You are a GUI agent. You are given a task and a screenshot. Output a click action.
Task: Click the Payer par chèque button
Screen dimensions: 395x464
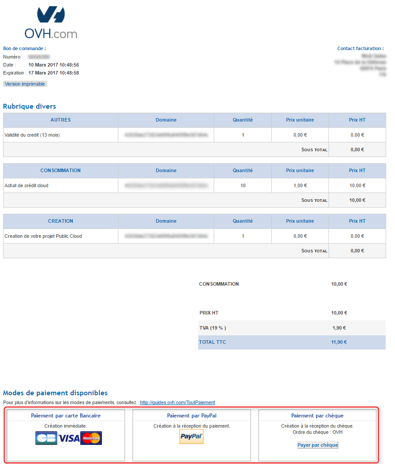317,445
